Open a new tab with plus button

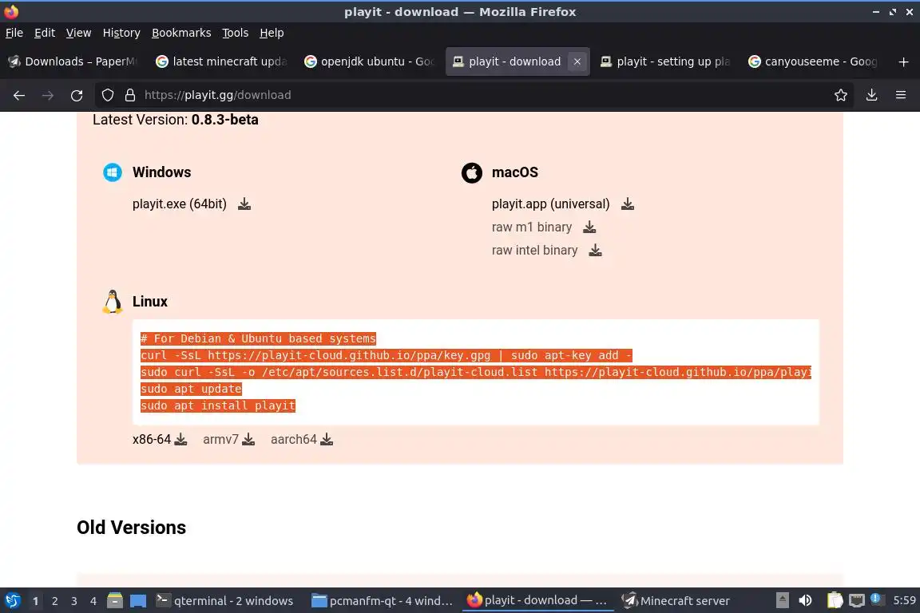point(903,61)
